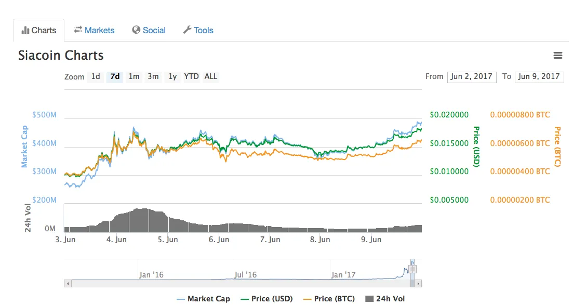Click the $0.020000 price axis label
Viewport: 573px width, 305px height.
click(x=449, y=115)
